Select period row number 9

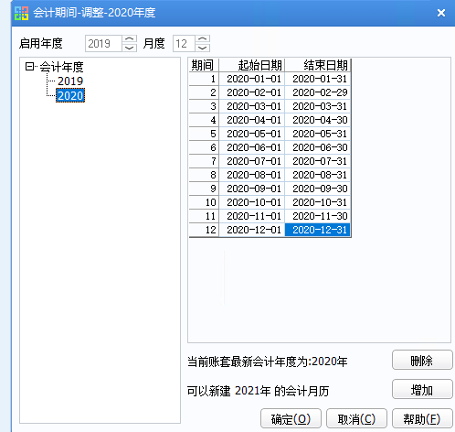[204, 189]
